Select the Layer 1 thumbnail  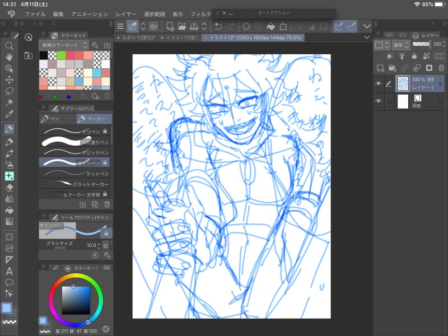pos(403,83)
